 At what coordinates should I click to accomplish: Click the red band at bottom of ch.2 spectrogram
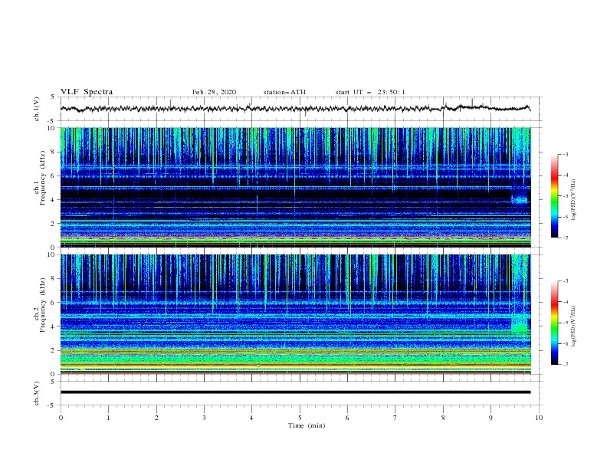295,373
